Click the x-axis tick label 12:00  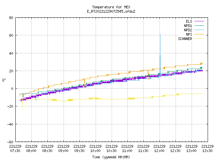click(x=159, y=151)
